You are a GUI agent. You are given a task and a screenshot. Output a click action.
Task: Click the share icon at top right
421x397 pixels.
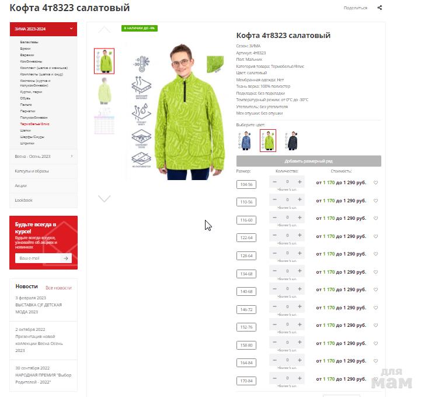[x=380, y=8]
